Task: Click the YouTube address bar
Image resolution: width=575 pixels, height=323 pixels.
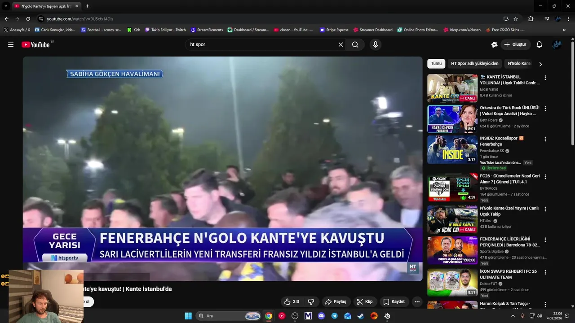Action: pos(270,19)
